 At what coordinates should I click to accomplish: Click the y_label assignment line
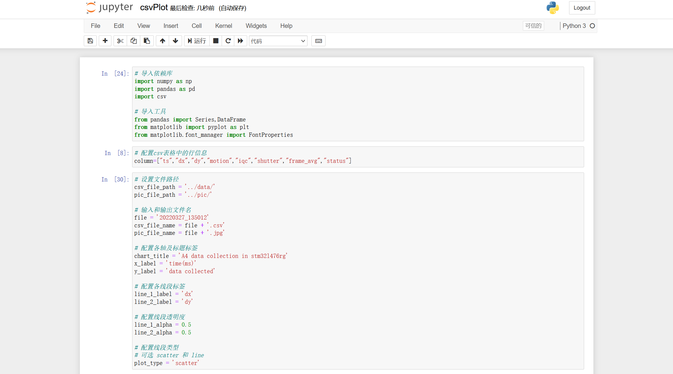coord(174,271)
